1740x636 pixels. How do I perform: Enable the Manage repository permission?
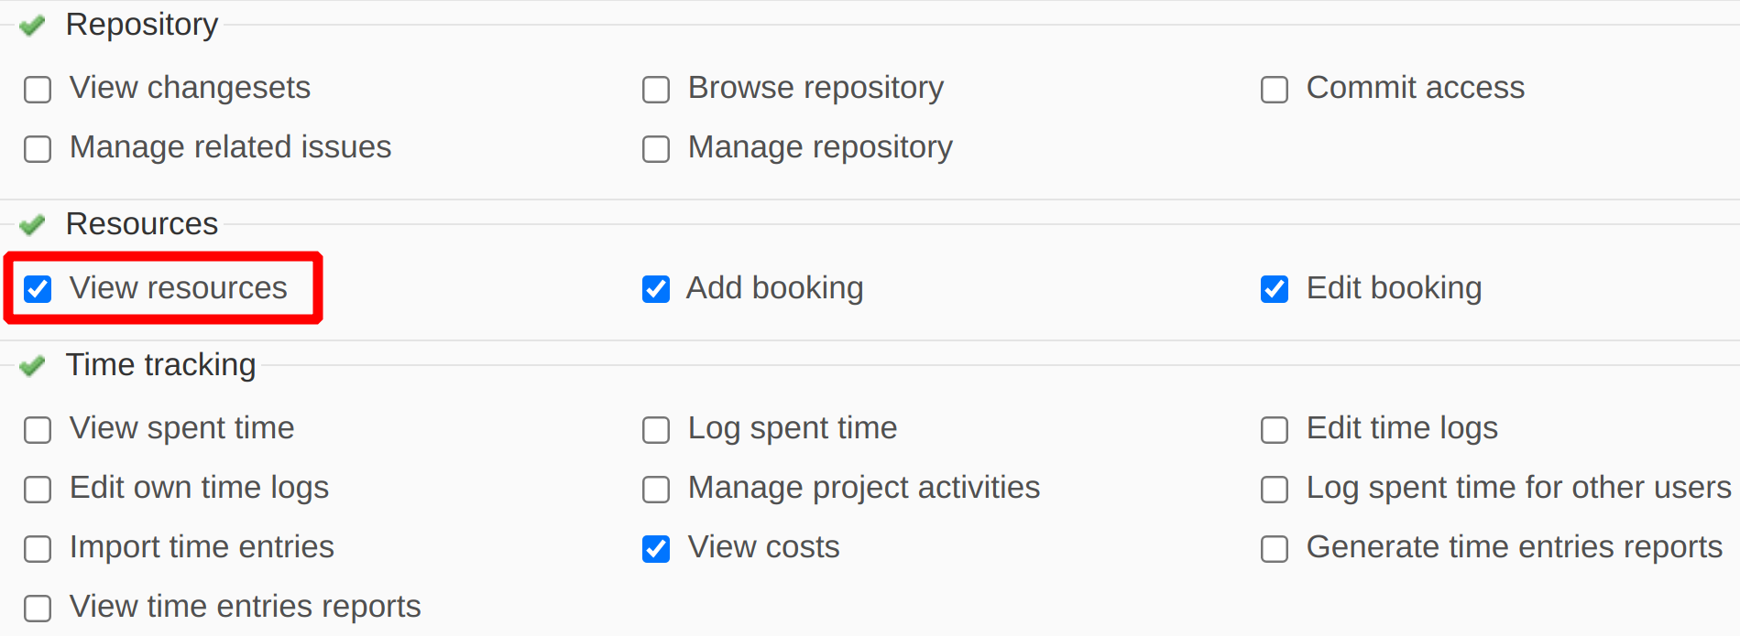(x=656, y=149)
